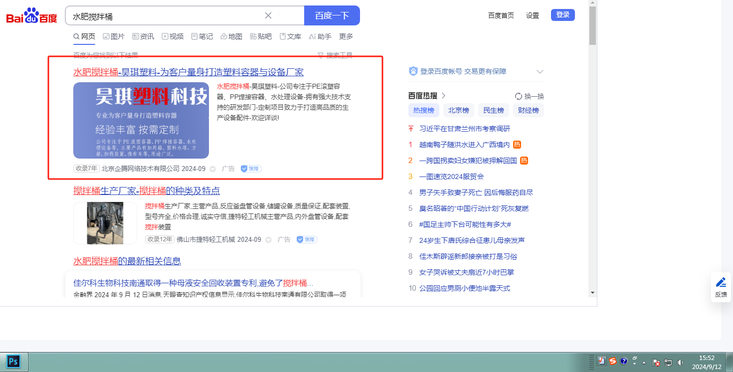This screenshot has width=733, height=372.
Task: Click 登录百度帐号 交易更有保障 text
Action: [x=463, y=71]
